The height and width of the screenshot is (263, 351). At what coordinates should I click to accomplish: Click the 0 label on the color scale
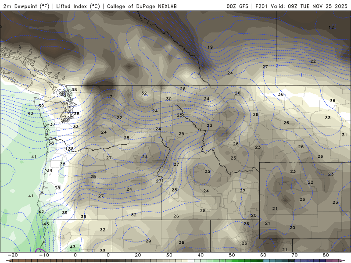[75, 255]
